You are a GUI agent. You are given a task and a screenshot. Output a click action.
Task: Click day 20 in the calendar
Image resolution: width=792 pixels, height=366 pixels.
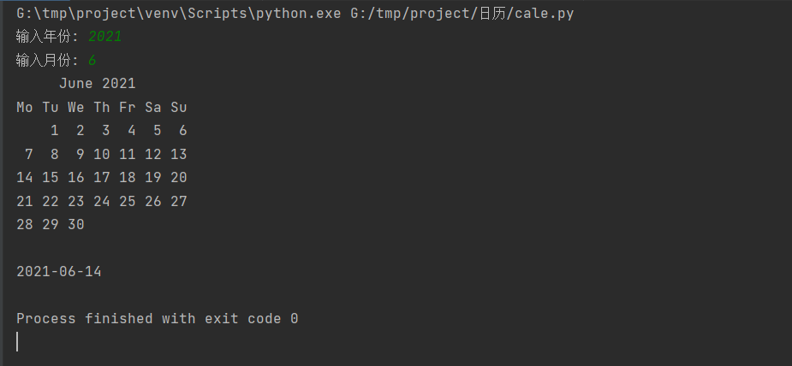(x=178, y=178)
